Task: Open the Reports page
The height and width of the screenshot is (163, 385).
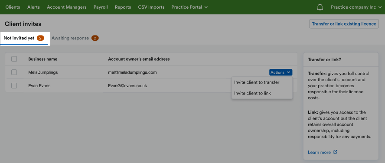Action: click(123, 7)
